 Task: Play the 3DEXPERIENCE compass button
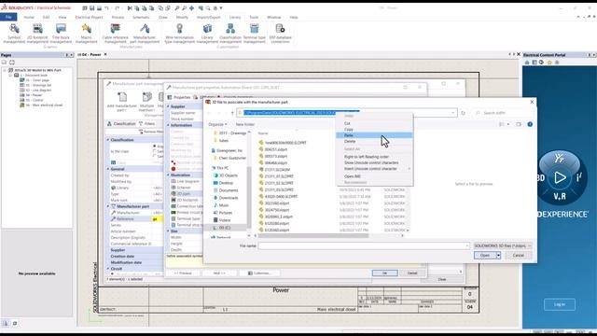(x=560, y=177)
